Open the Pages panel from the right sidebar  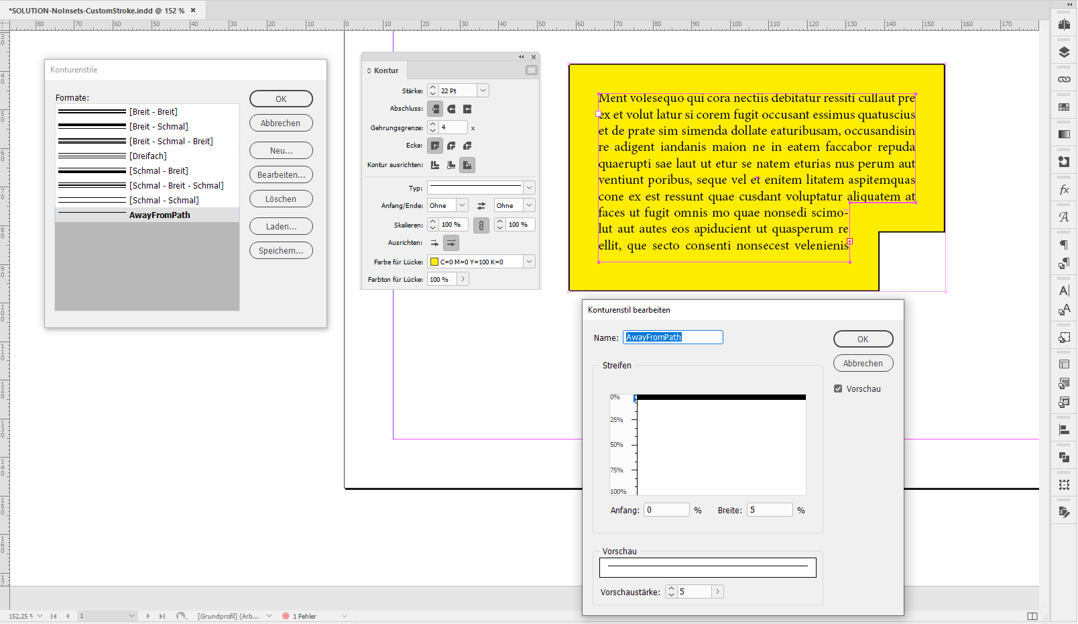tap(1064, 24)
